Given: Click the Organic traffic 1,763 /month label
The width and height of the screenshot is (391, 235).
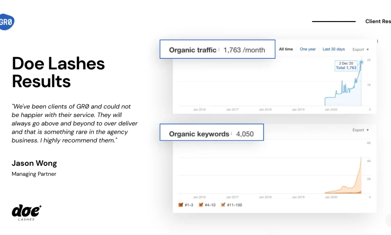Looking at the screenshot, I should point(217,50).
